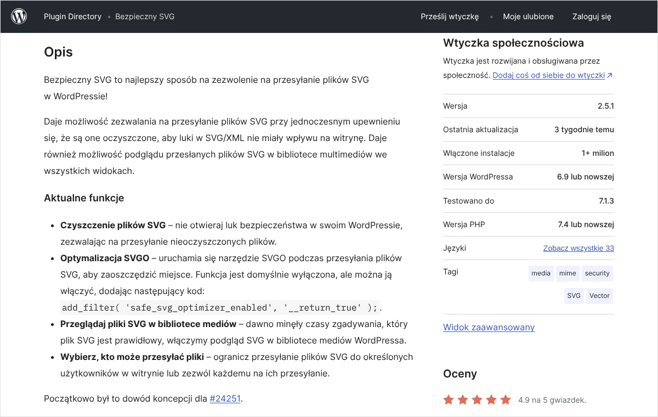This screenshot has width=658, height=417.
Task: Select the Vector tag
Action: pos(599,296)
